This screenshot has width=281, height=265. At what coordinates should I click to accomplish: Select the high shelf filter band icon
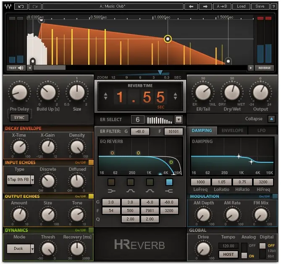(169, 191)
